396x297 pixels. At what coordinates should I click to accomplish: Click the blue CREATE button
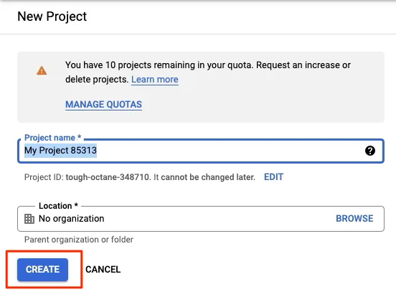point(42,270)
